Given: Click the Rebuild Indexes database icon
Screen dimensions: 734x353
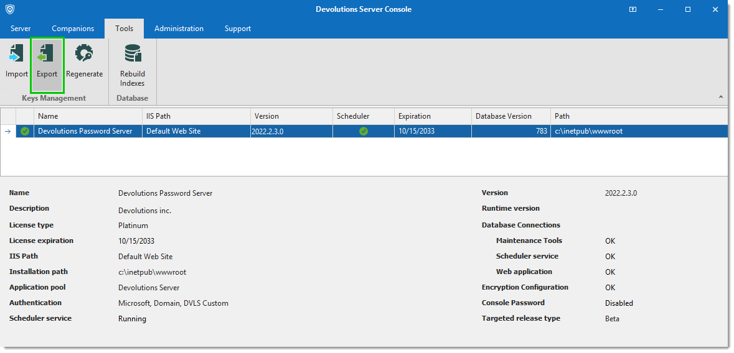Looking at the screenshot, I should [x=132, y=55].
